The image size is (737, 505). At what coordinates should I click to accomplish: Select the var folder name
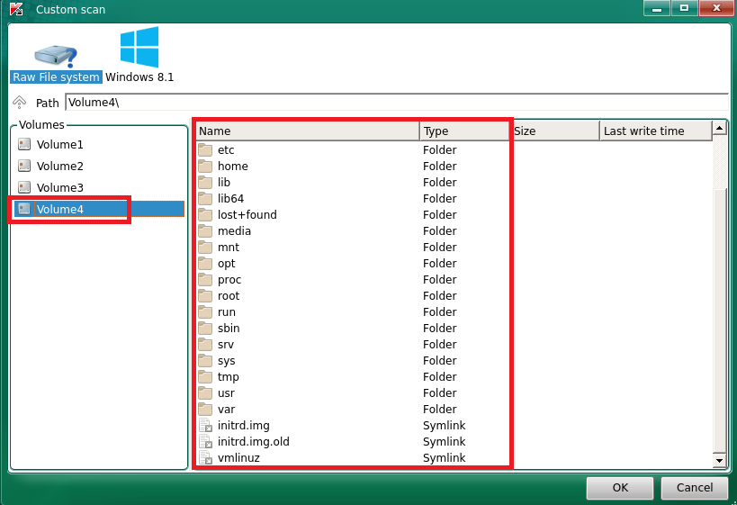click(x=226, y=410)
